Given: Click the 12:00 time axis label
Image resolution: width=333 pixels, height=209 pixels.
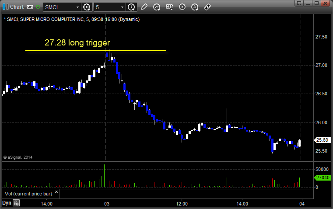Looking at the screenshot, I should [x=182, y=204].
